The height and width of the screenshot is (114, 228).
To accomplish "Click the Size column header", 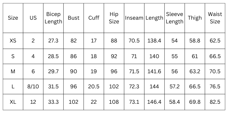I will coord(13,18).
